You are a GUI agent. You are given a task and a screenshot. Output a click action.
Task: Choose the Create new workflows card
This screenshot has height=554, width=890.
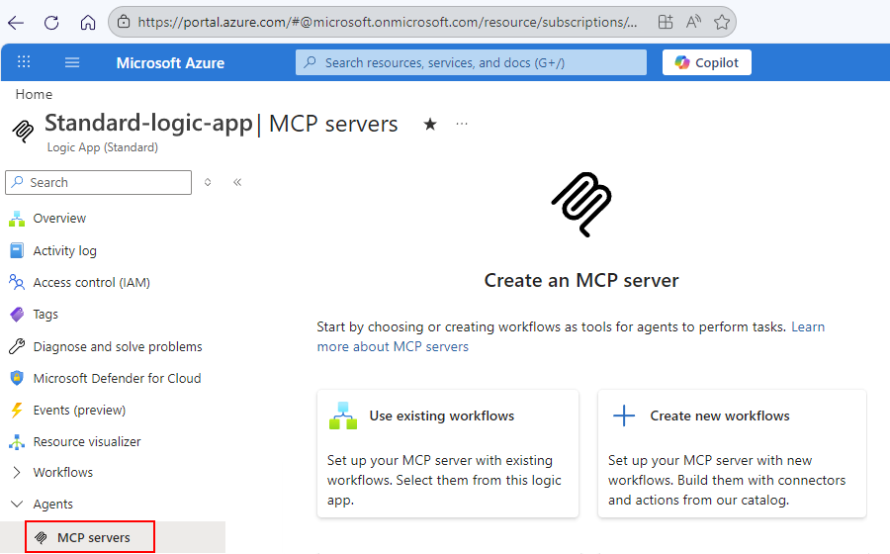(732, 453)
